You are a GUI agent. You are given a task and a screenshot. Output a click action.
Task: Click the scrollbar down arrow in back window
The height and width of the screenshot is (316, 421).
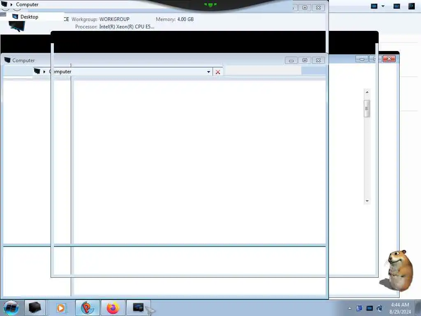pos(367,201)
